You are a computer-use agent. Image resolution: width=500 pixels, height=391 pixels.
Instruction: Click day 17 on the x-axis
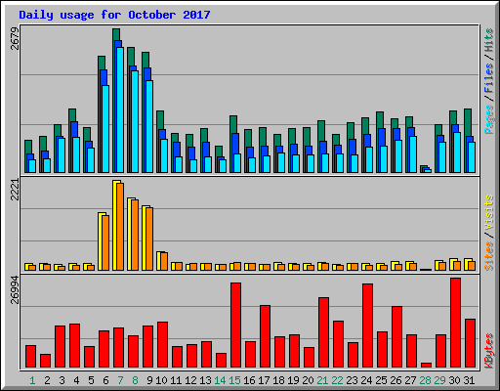(x=264, y=380)
